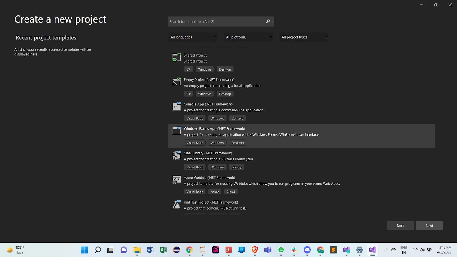
Task: Open WhatsApp from the taskbar
Action: (281, 250)
